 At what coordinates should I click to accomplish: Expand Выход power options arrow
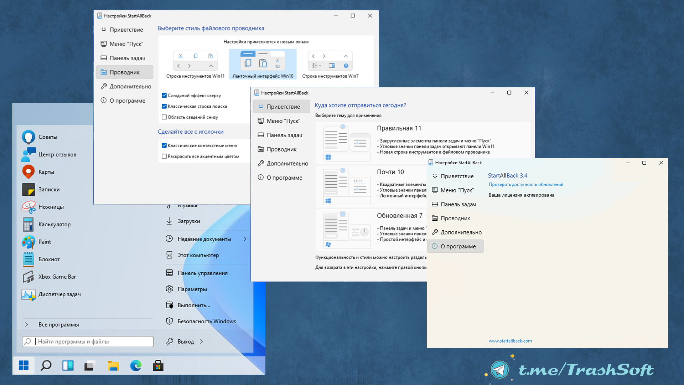point(202,342)
